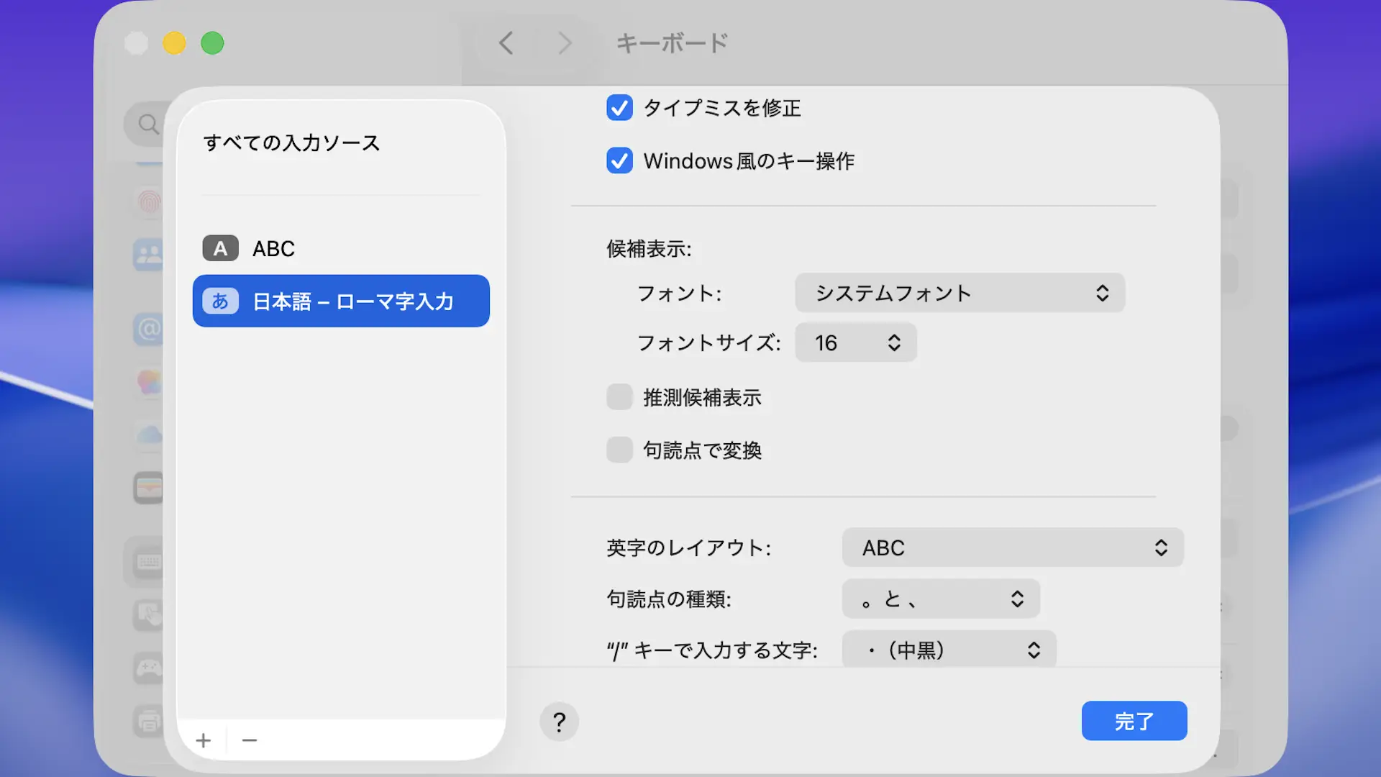This screenshot has height=777, width=1381.
Task: Click the search magnifier icon in sidebar
Action: pos(148,124)
